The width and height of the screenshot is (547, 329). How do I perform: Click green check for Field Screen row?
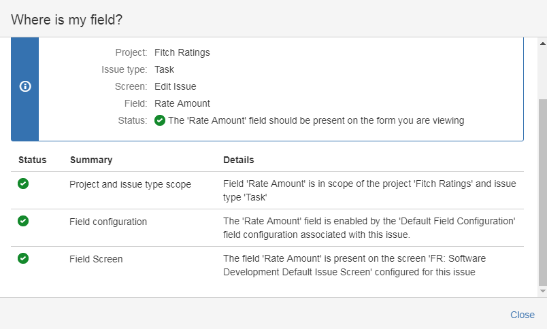click(x=23, y=258)
